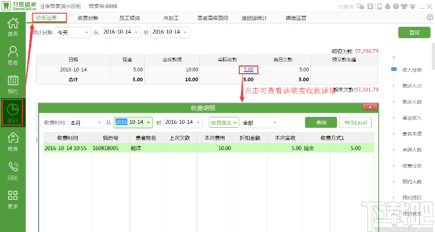435x232 pixels.
Task: Open the main 从 start date picker
Action: [x=121, y=32]
